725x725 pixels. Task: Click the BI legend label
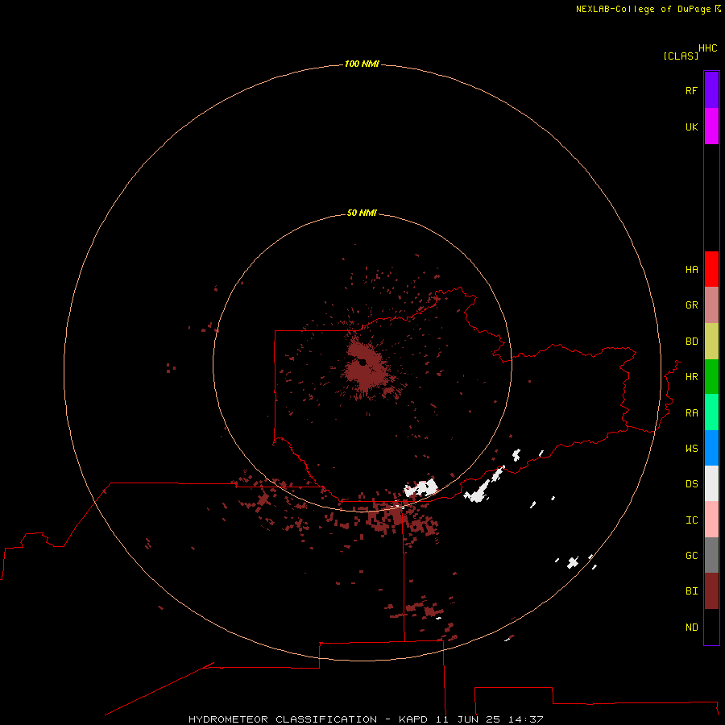pos(691,591)
